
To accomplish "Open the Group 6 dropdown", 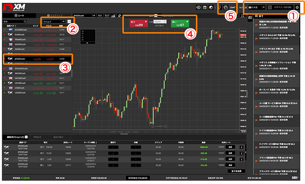I will [x=54, y=21].
